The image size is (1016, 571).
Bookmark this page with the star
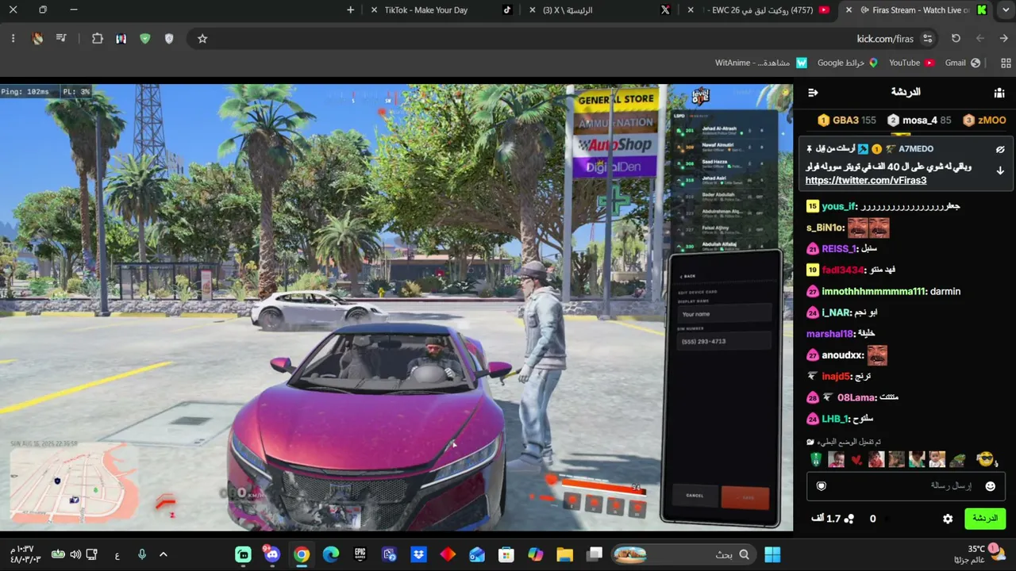202,38
